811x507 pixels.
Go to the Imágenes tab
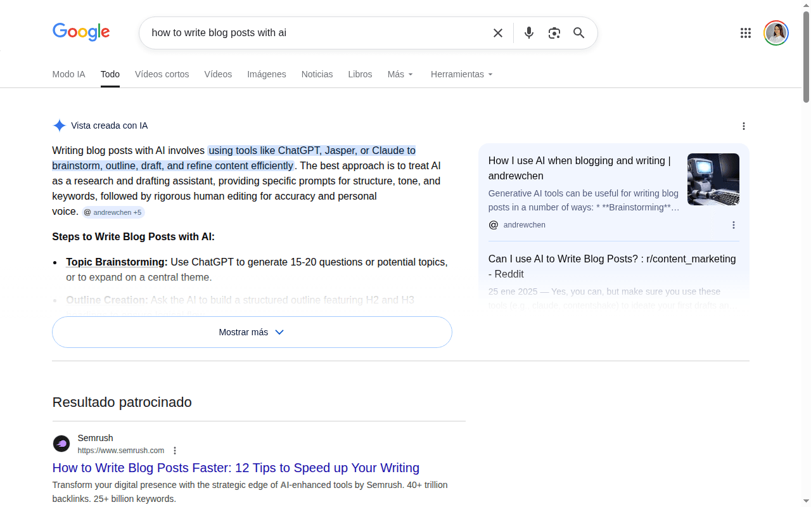click(267, 74)
